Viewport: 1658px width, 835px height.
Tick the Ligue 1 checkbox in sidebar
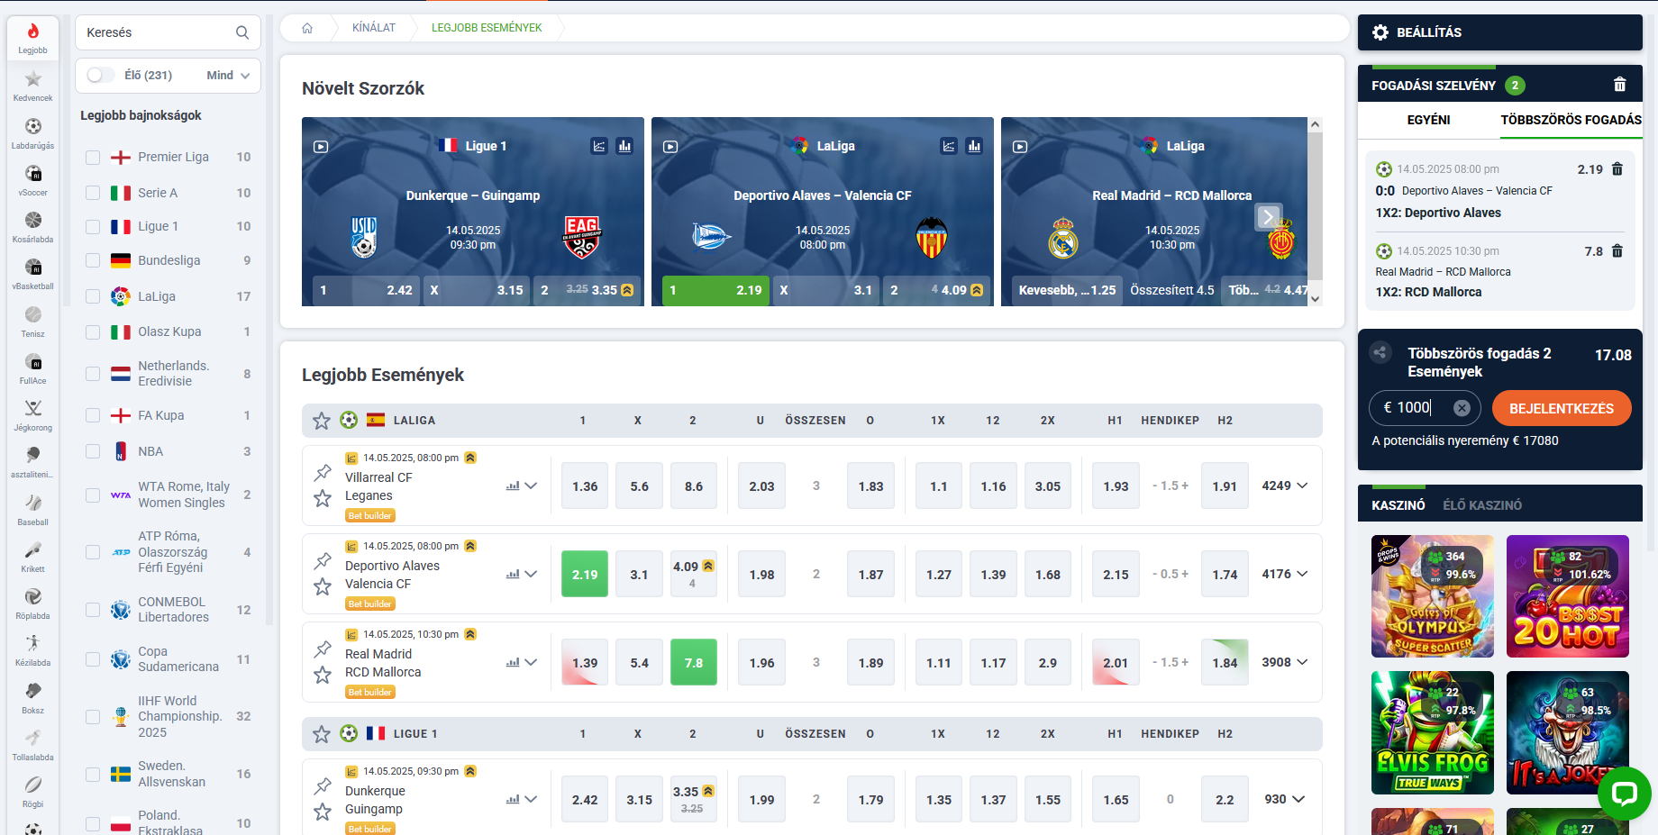[x=93, y=227]
